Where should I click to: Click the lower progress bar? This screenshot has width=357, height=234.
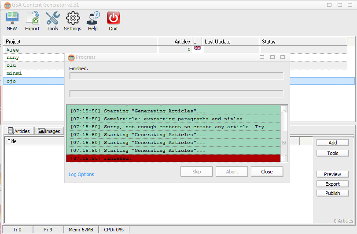coord(177,94)
